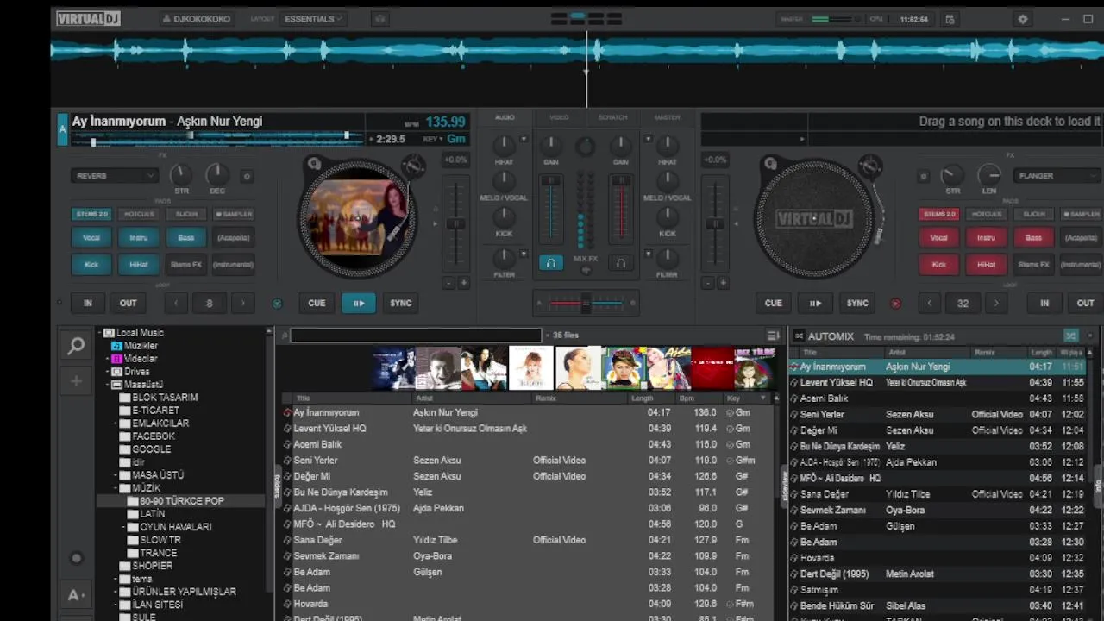Click the left deck quantize icon near CUE
Image resolution: width=1104 pixels, height=621 pixels.
[x=277, y=304]
